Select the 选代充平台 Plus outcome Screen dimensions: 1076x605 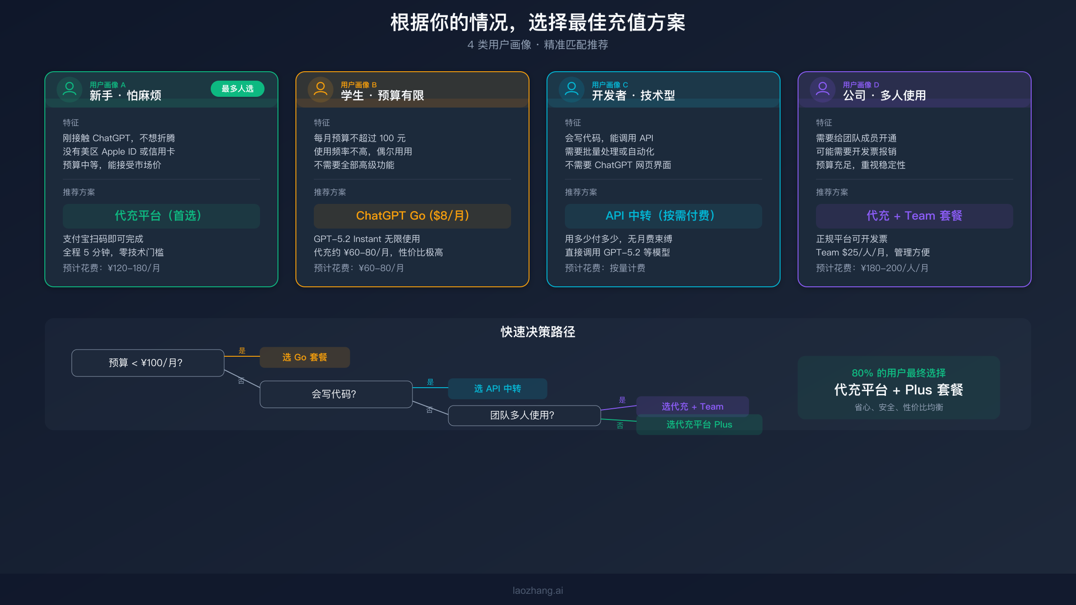(699, 424)
